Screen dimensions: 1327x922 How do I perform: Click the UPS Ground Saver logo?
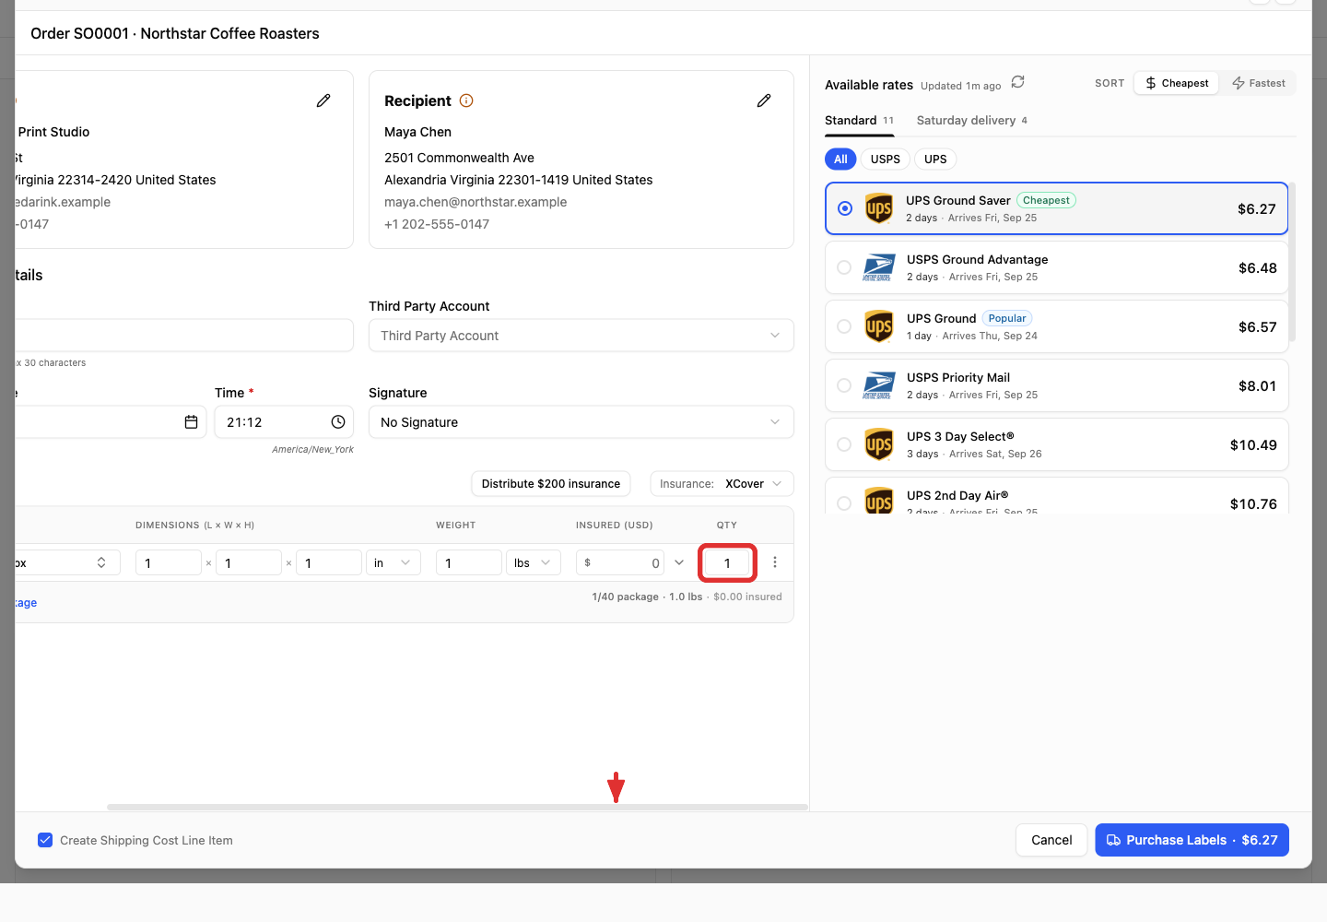(x=879, y=208)
